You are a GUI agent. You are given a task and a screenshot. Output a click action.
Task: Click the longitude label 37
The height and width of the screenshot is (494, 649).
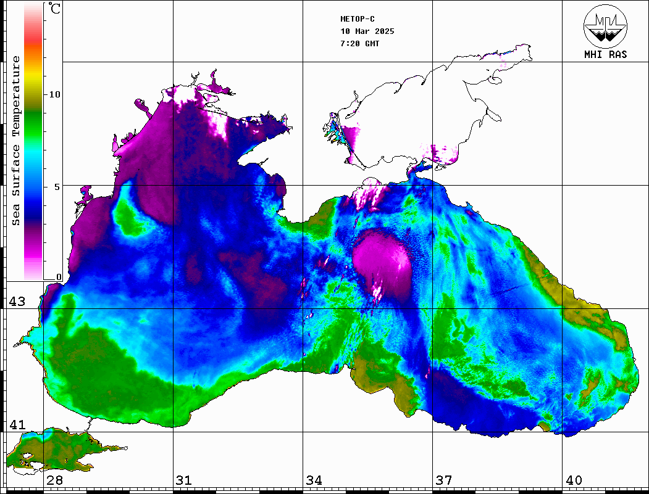444,480
